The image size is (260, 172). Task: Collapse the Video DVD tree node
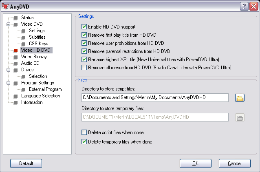pyautogui.click(x=8, y=24)
